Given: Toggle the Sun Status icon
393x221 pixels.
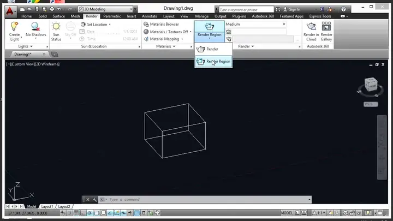Looking at the screenshot, I should click(x=56, y=27).
